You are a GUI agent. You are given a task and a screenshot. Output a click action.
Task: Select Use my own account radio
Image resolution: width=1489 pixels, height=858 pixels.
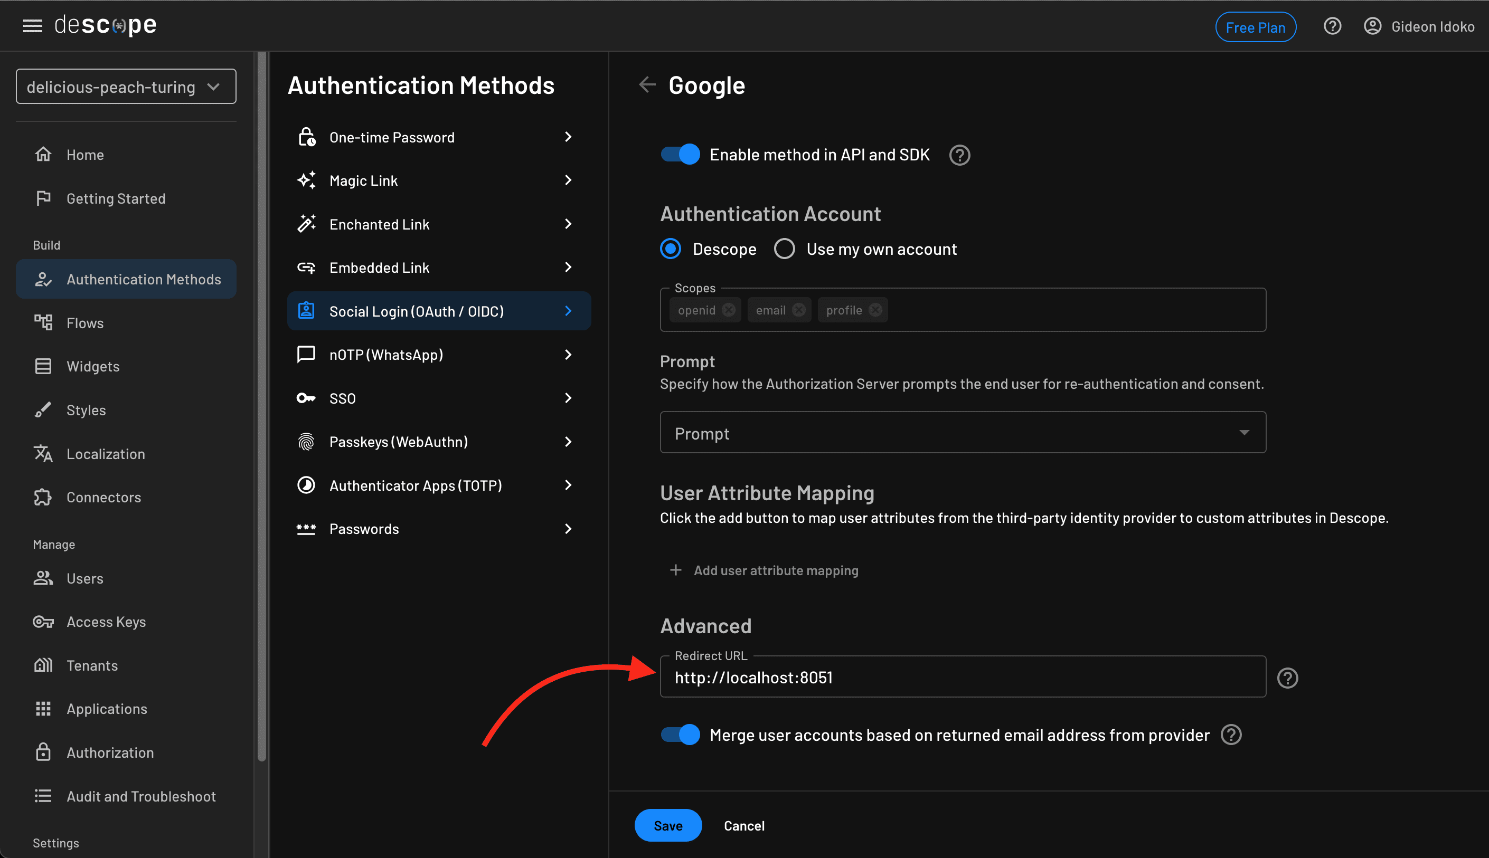click(x=785, y=249)
